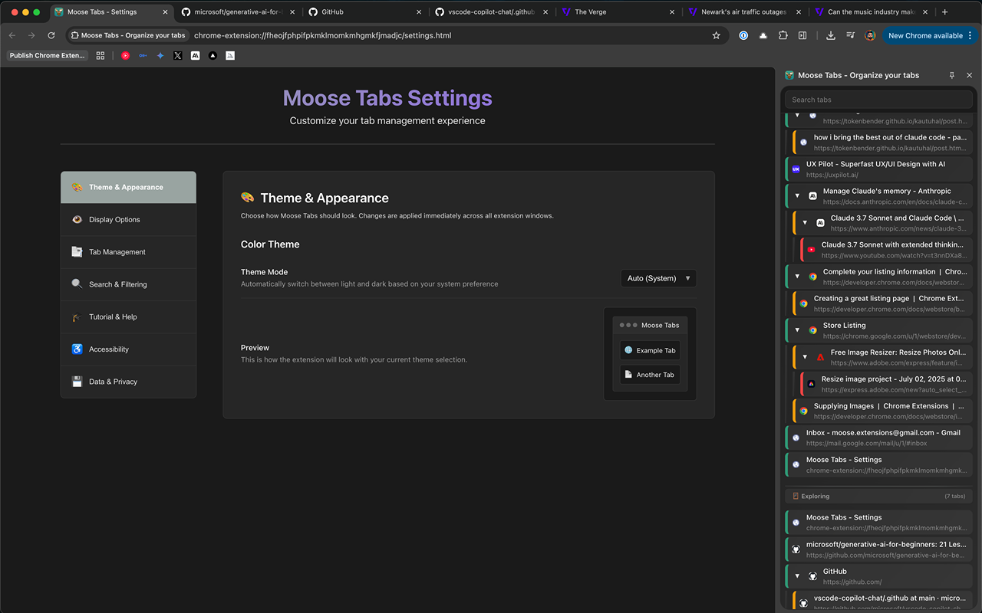Go back with the browser back arrow
This screenshot has width=982, height=613.
[x=12, y=35]
